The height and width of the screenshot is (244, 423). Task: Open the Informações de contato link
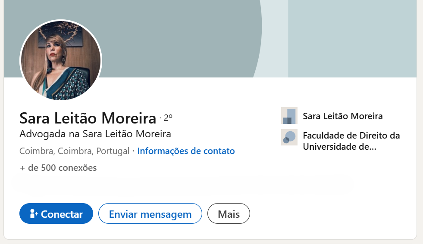(x=186, y=151)
